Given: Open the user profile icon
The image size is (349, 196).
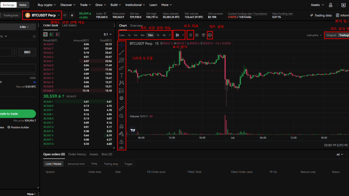Looking at the screenshot, I should tap(331, 5).
